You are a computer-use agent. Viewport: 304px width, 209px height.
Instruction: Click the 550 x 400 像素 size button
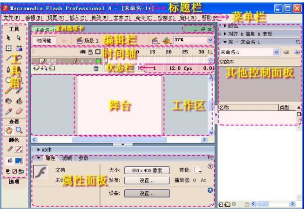coord(147,170)
